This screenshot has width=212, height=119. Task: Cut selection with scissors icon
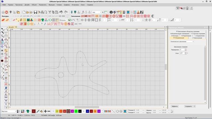[x=50, y=12]
